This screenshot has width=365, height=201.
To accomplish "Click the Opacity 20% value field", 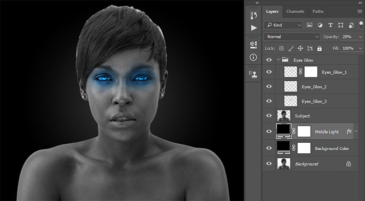I will tap(349, 37).
